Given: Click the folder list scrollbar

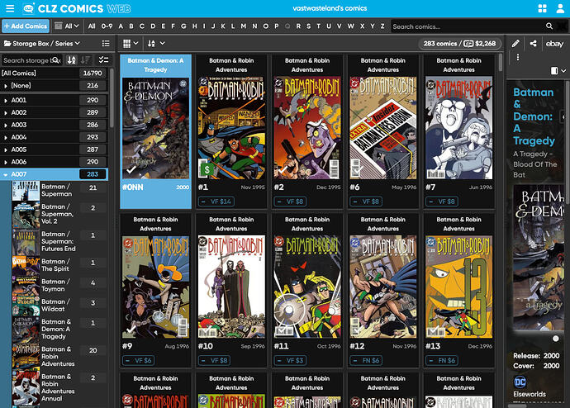Looking at the screenshot, I should (x=112, y=98).
